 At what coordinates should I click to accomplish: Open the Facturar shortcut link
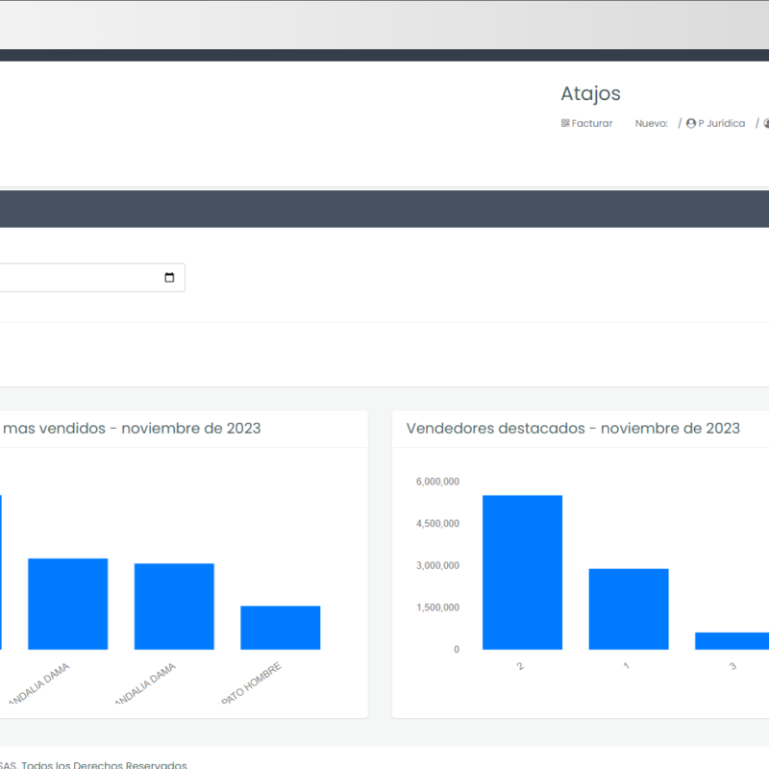coord(591,123)
